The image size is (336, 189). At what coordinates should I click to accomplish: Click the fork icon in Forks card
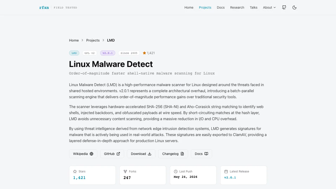click(125, 171)
